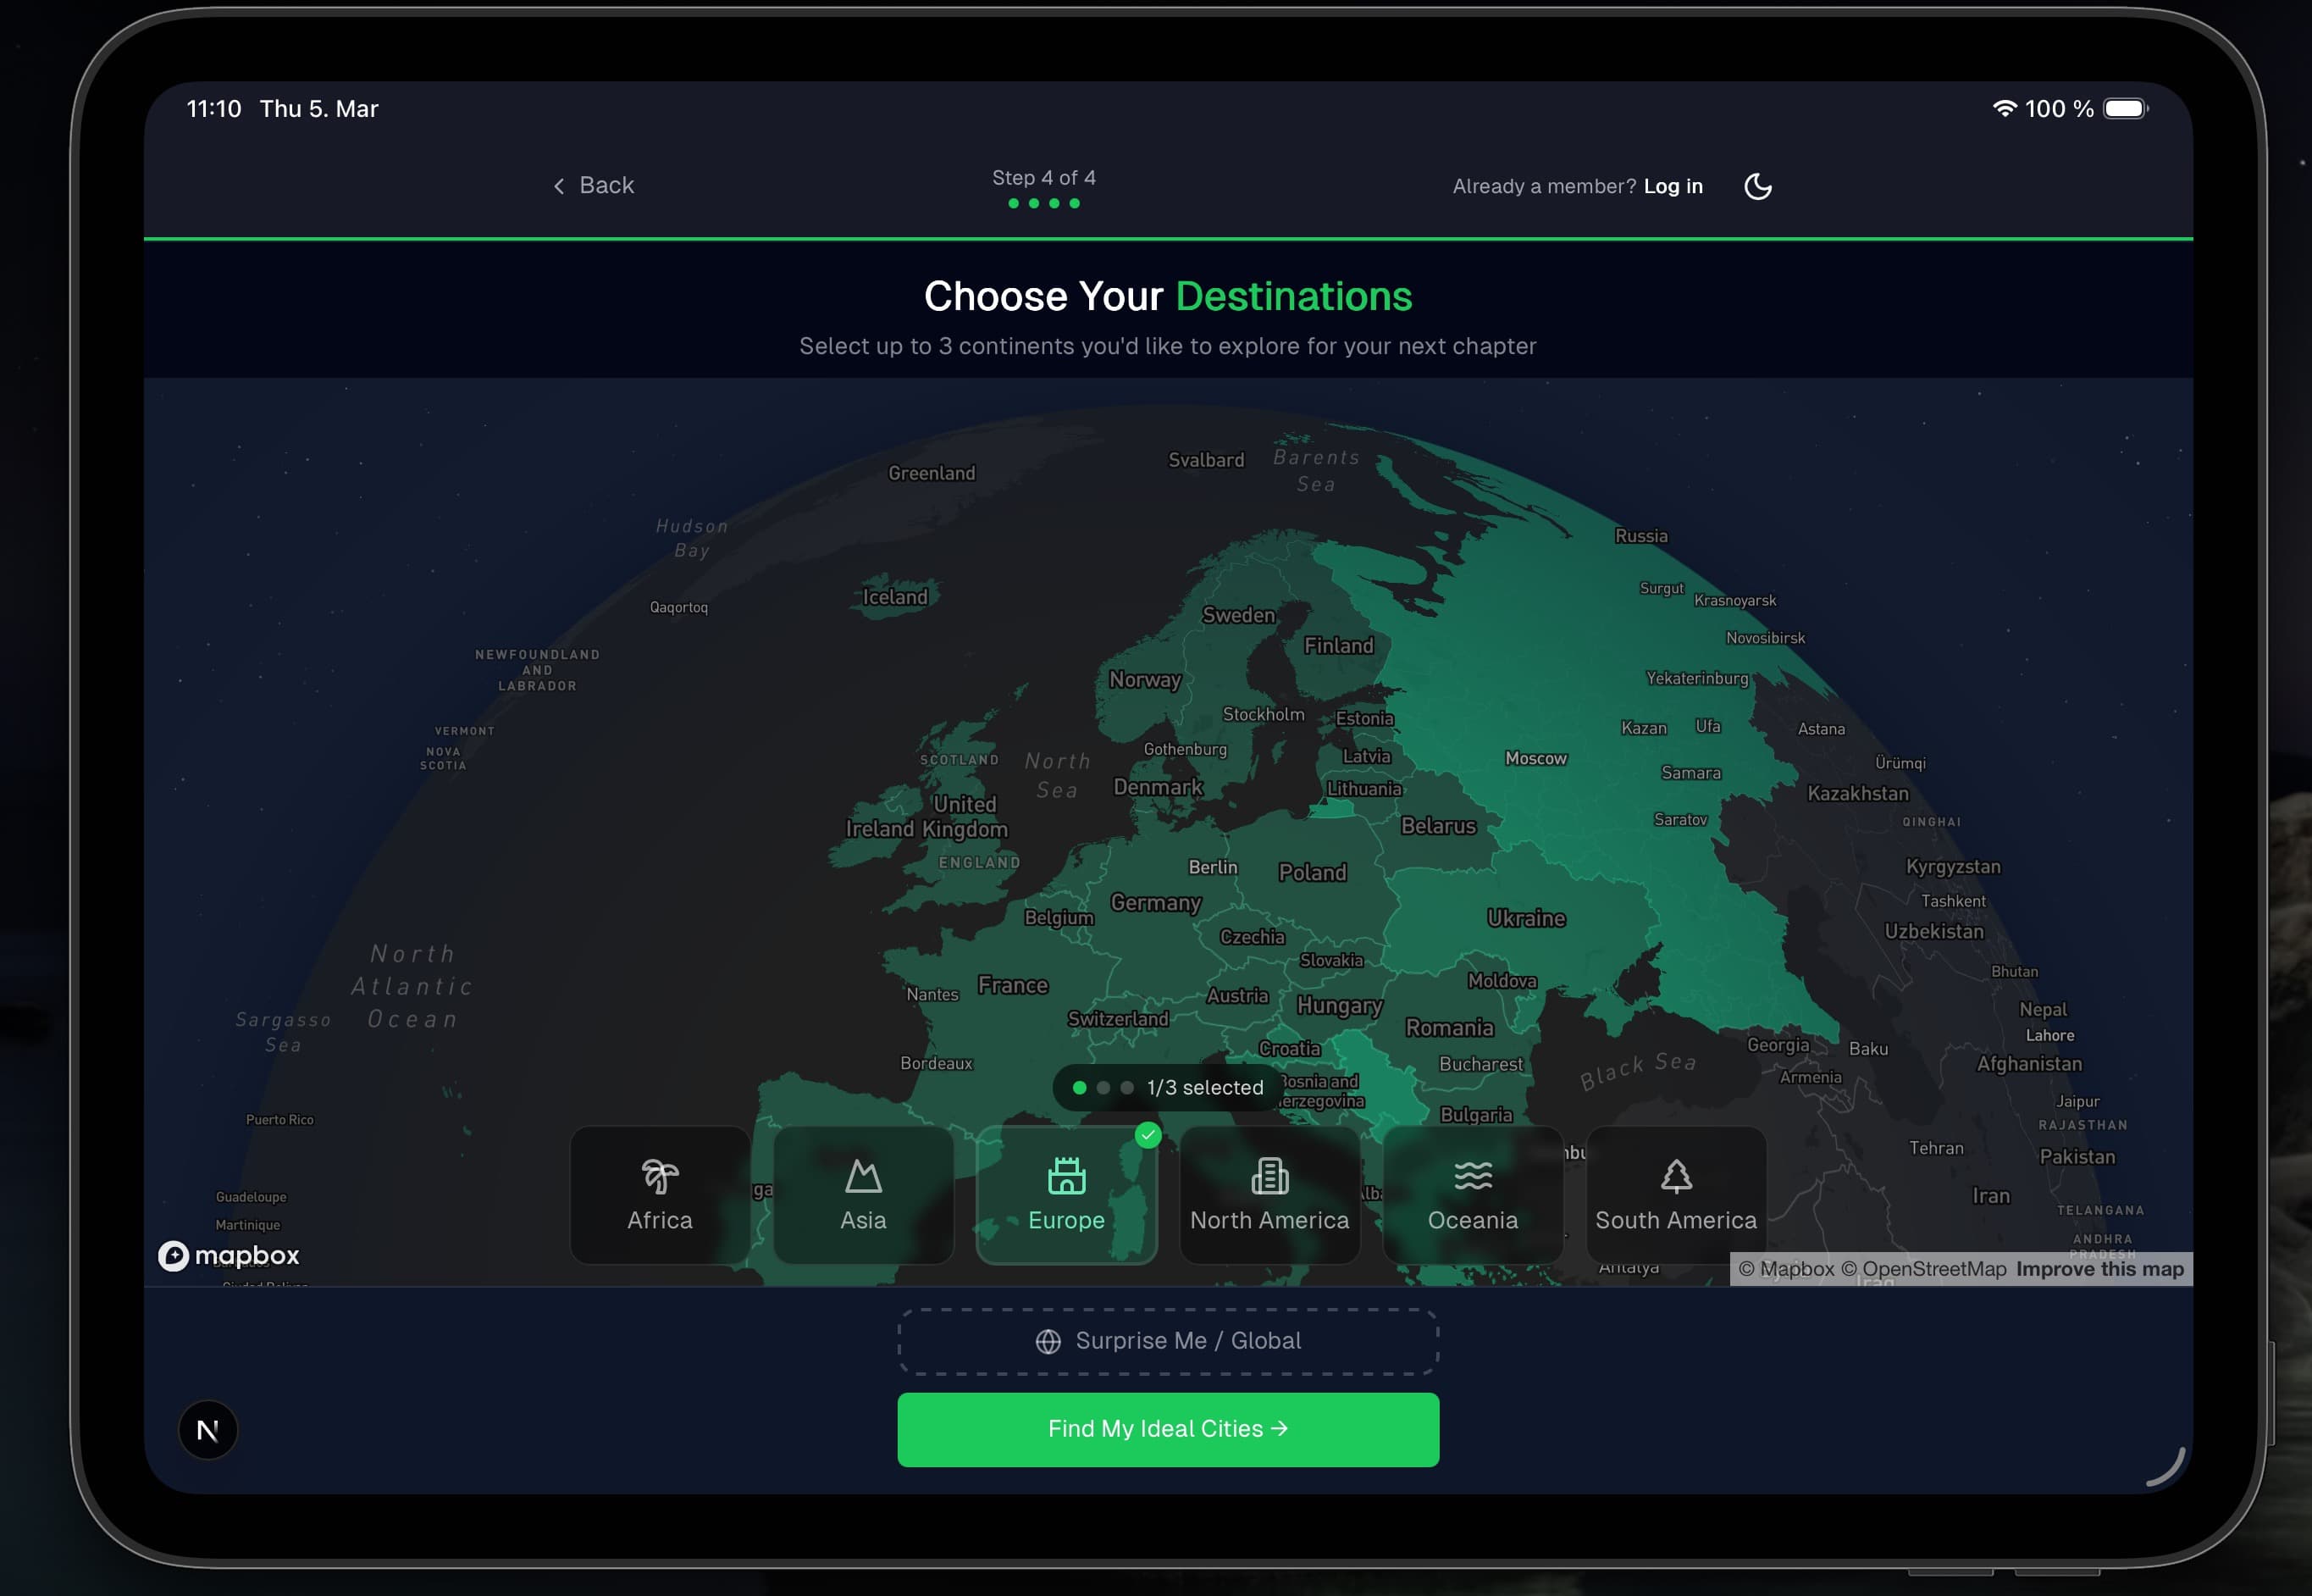
Task: Expand the Back navigation chevron
Action: click(x=560, y=186)
